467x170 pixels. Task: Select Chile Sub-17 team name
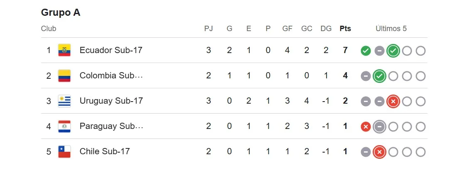[105, 151]
